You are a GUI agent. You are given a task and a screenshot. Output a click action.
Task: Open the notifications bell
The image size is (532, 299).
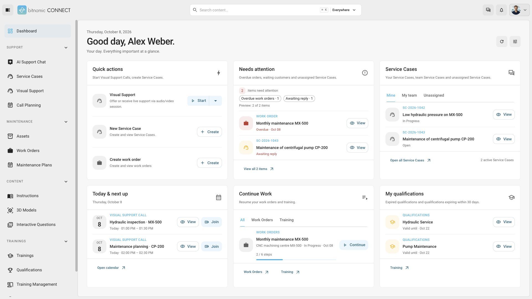coord(501,10)
